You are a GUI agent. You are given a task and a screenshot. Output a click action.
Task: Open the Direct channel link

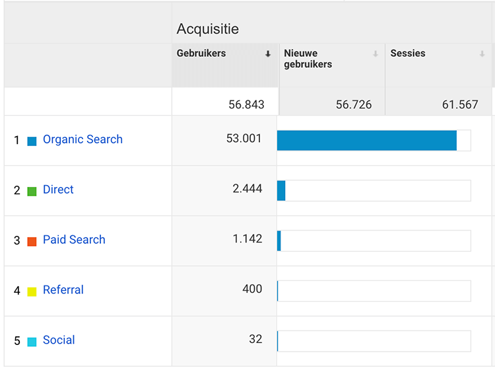point(58,190)
